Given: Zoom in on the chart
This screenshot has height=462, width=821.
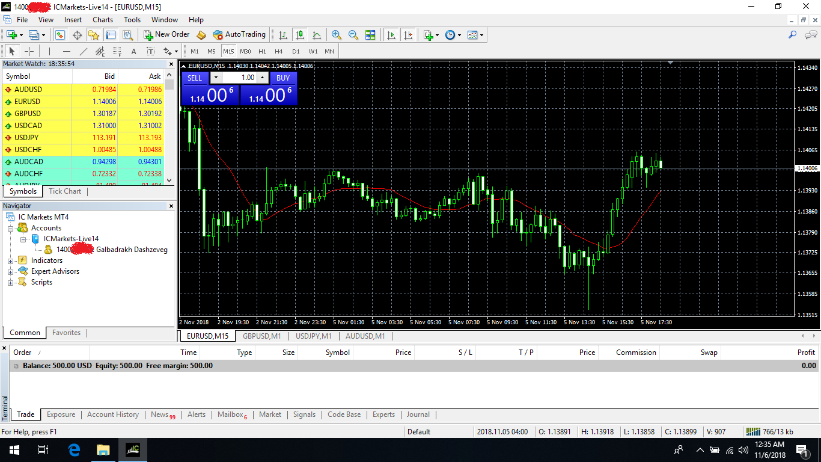Looking at the screenshot, I should tap(337, 35).
